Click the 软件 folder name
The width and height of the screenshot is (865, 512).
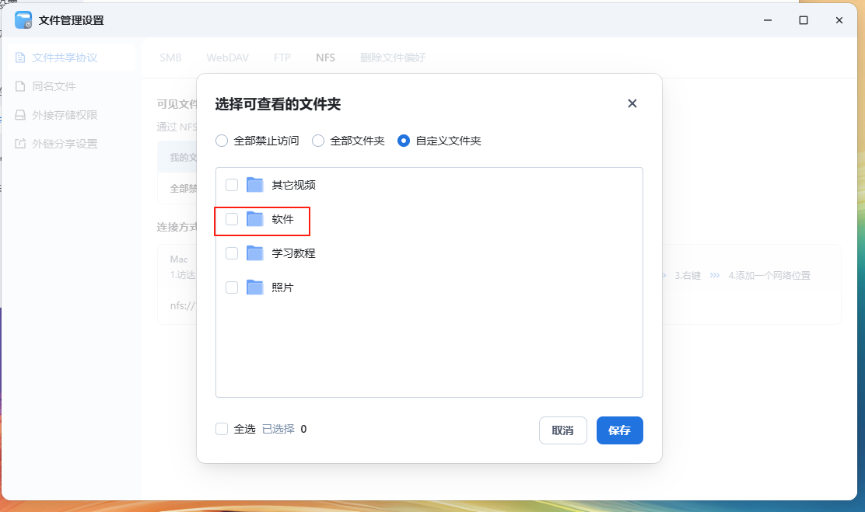coord(282,219)
